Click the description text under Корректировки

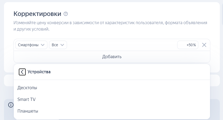tap(110, 26)
